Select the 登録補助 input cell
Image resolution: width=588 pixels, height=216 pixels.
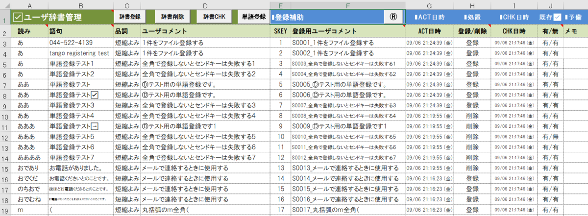pyautogui.click(x=337, y=17)
